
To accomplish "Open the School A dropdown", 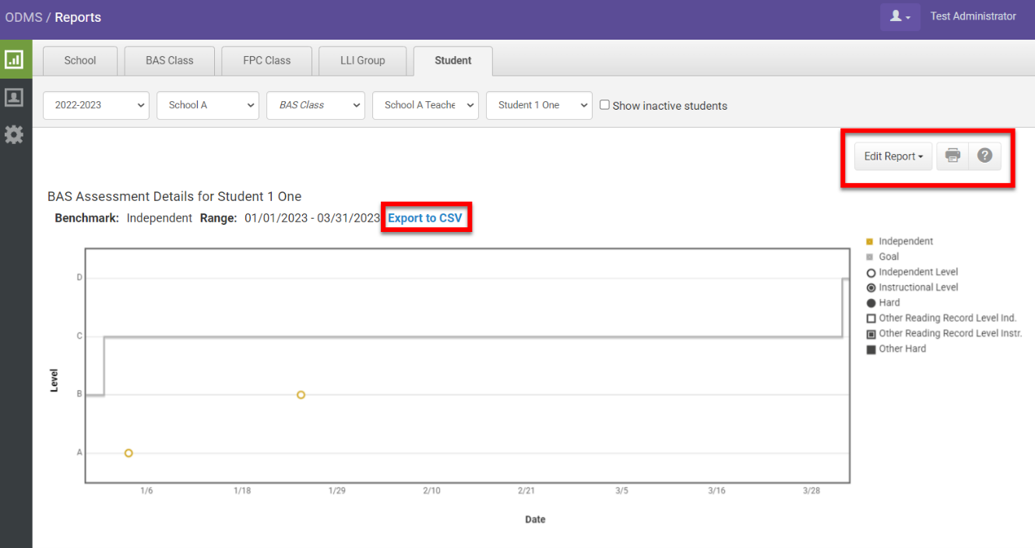I will tap(207, 105).
